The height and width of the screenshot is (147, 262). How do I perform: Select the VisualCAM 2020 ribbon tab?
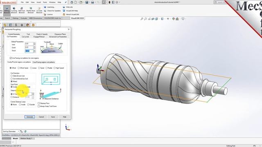coord(77,18)
